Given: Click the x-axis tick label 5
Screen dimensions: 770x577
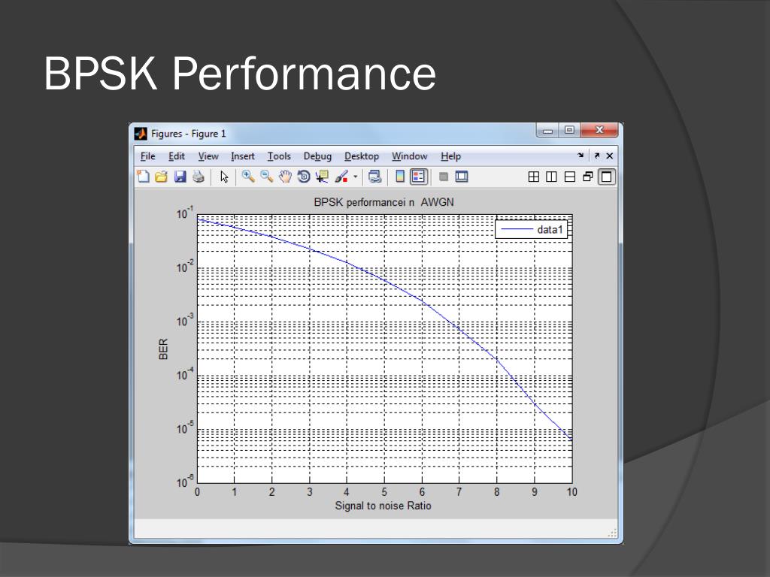Looking at the screenshot, I should coord(384,491).
